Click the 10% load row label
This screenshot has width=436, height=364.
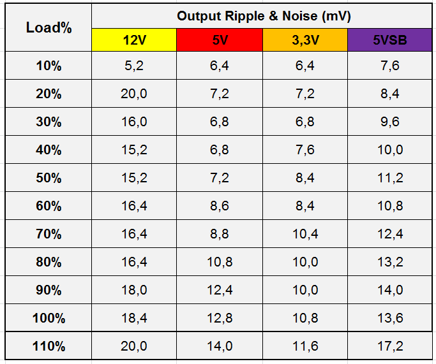(49, 66)
